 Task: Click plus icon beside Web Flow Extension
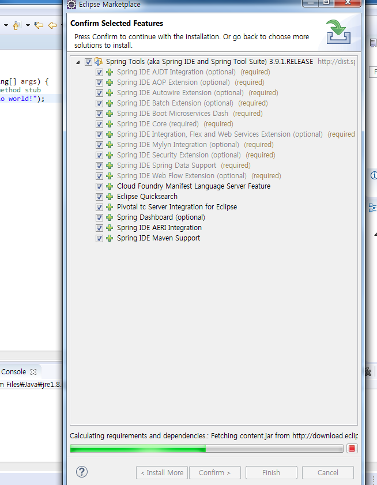pos(110,176)
